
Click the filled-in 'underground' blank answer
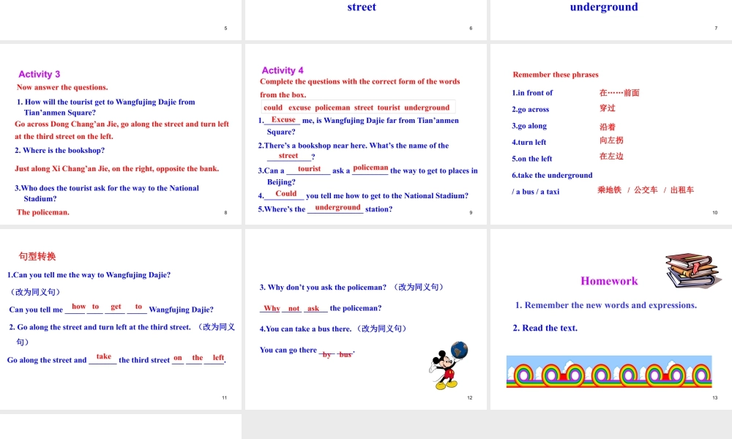pyautogui.click(x=337, y=208)
